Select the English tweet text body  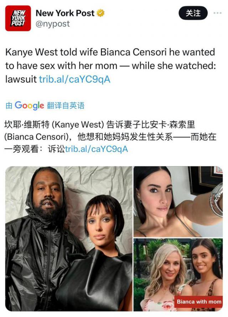pyautogui.click(x=110, y=66)
